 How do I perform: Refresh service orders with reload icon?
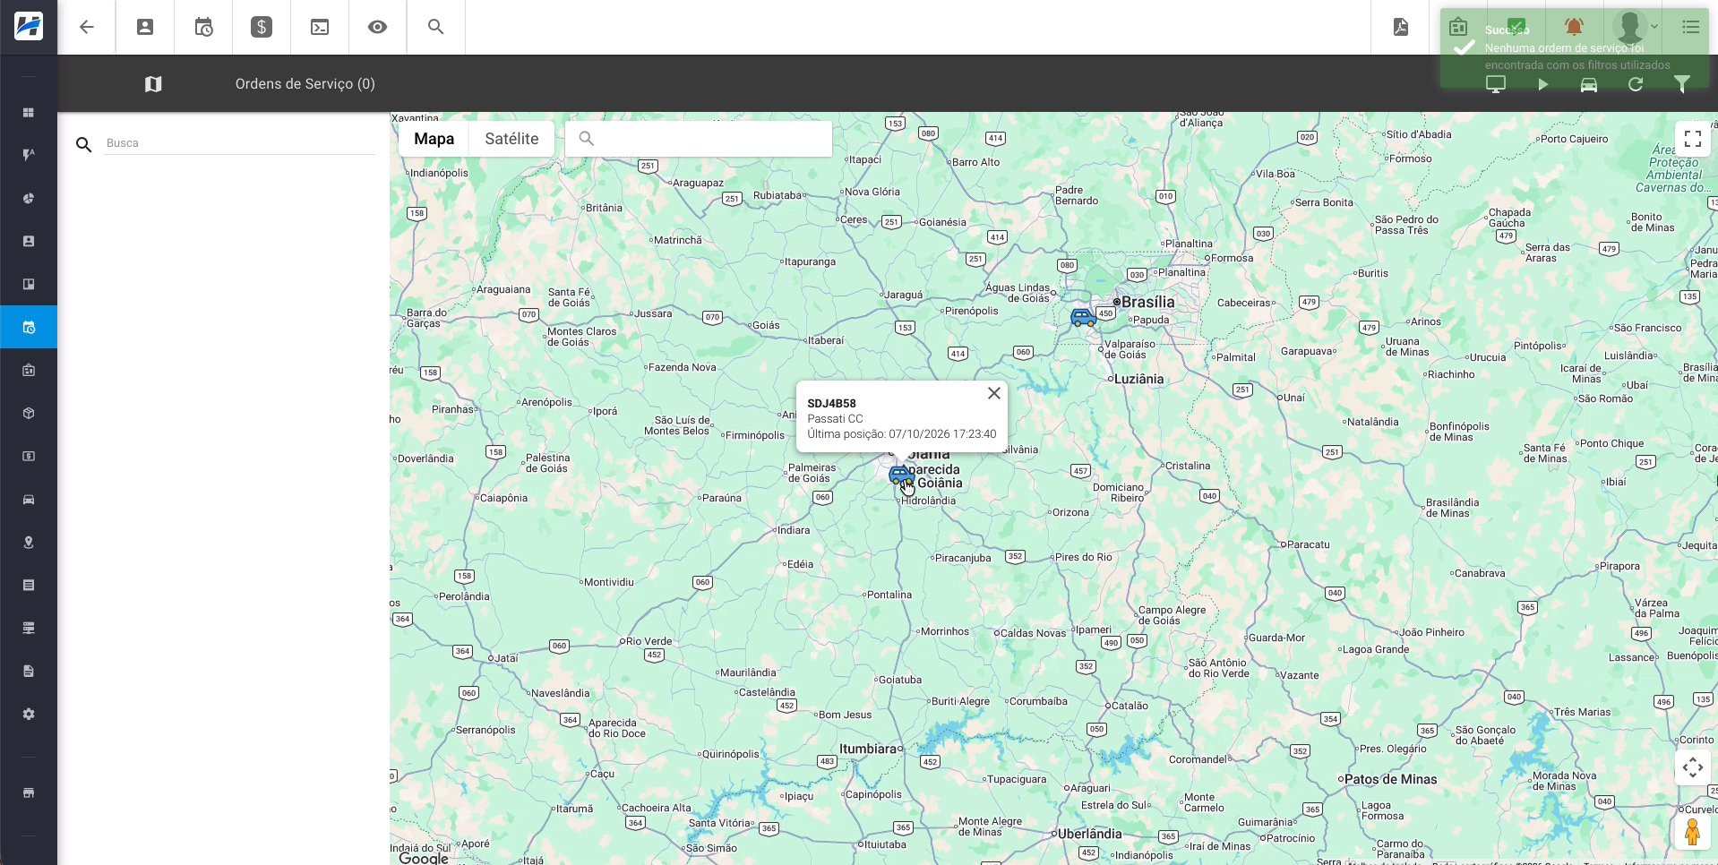click(x=1636, y=84)
